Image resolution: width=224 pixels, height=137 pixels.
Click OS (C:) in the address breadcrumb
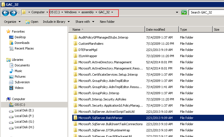tap(54, 12)
